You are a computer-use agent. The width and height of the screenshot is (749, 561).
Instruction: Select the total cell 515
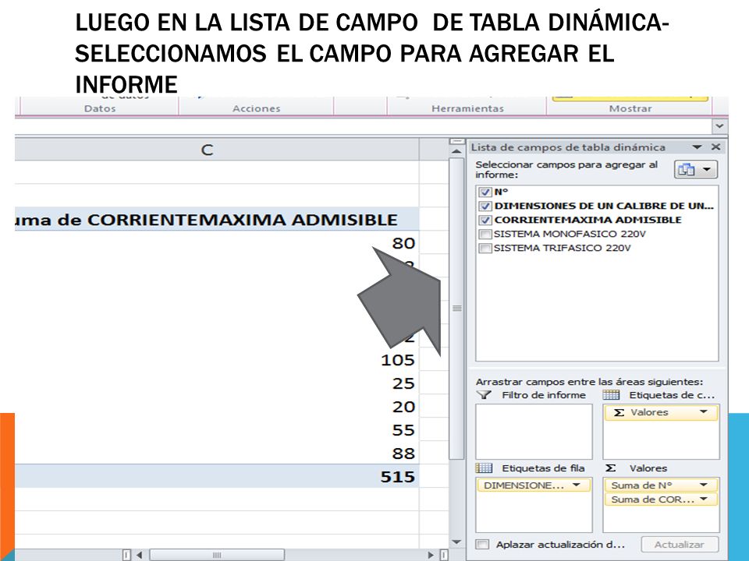pos(217,476)
